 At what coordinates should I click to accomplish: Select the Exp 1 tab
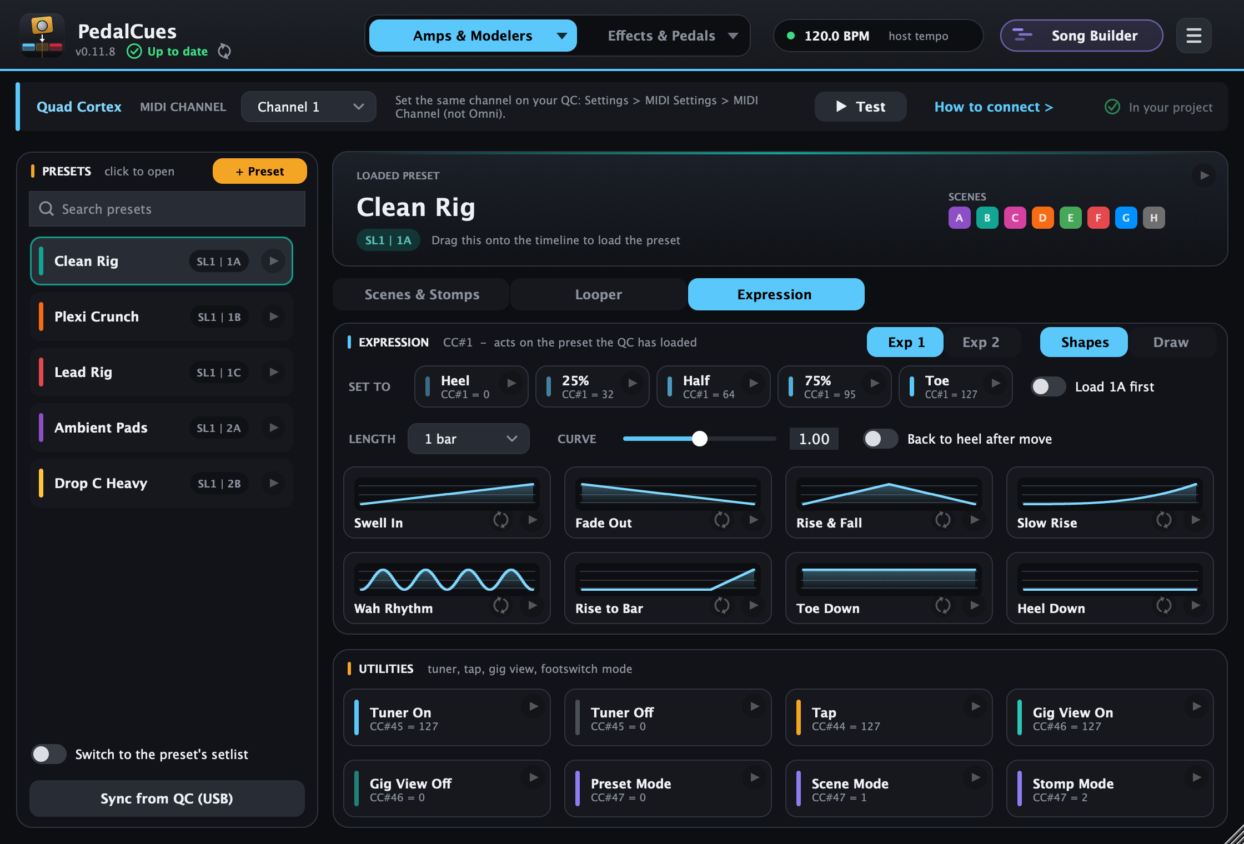tap(905, 342)
